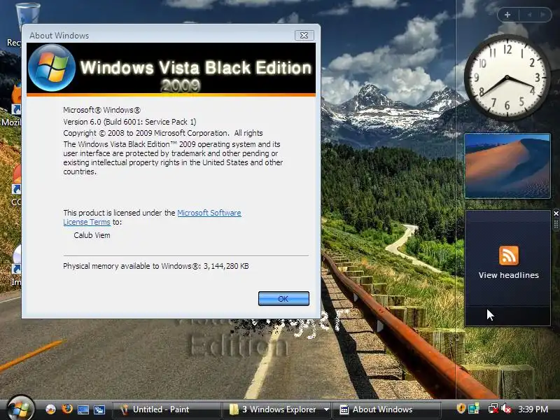The image size is (560, 420).
Task: Open the License Terms link
Action: (x=87, y=222)
